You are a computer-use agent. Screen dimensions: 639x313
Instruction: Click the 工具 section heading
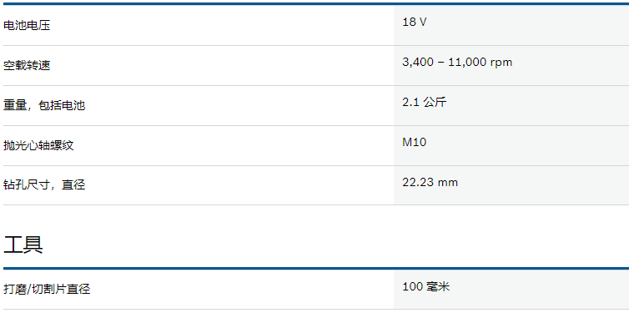(x=23, y=245)
